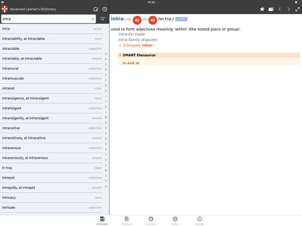Go to previous entry arrow
Image resolution: width=302 pixels, height=226 pixels.
280,9
